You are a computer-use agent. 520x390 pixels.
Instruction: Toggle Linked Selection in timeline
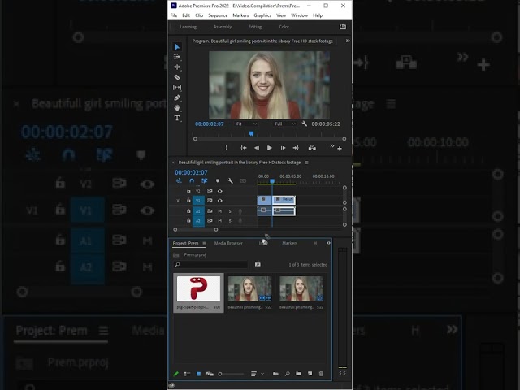point(205,180)
